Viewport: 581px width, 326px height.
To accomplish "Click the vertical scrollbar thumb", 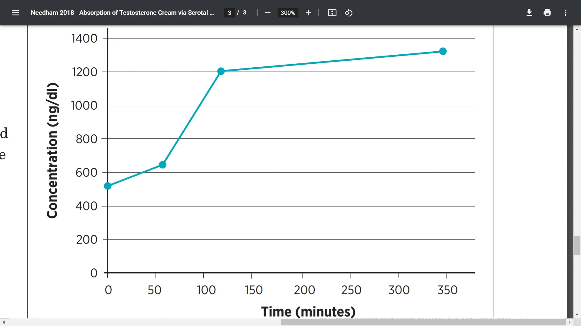I will tap(577, 246).
